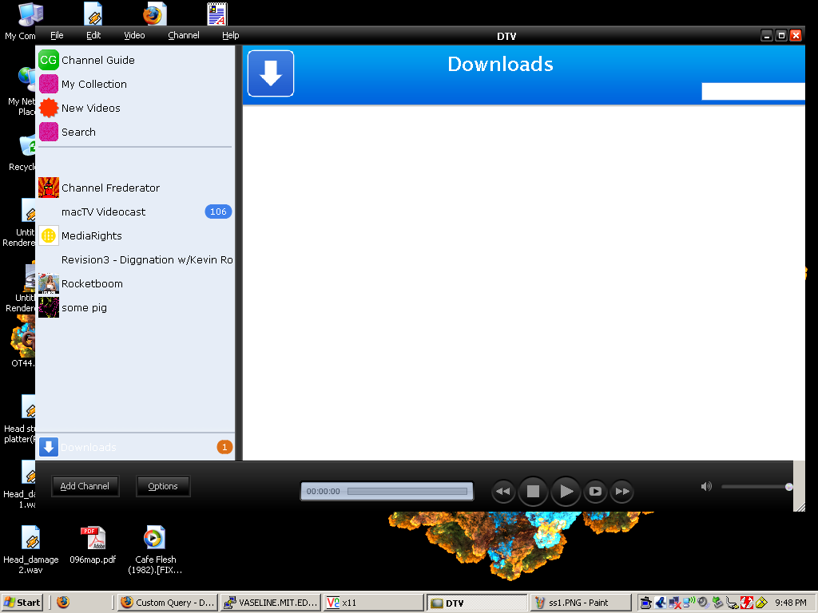Click the fast forward next button
This screenshot has height=613, width=818.
[x=622, y=492]
